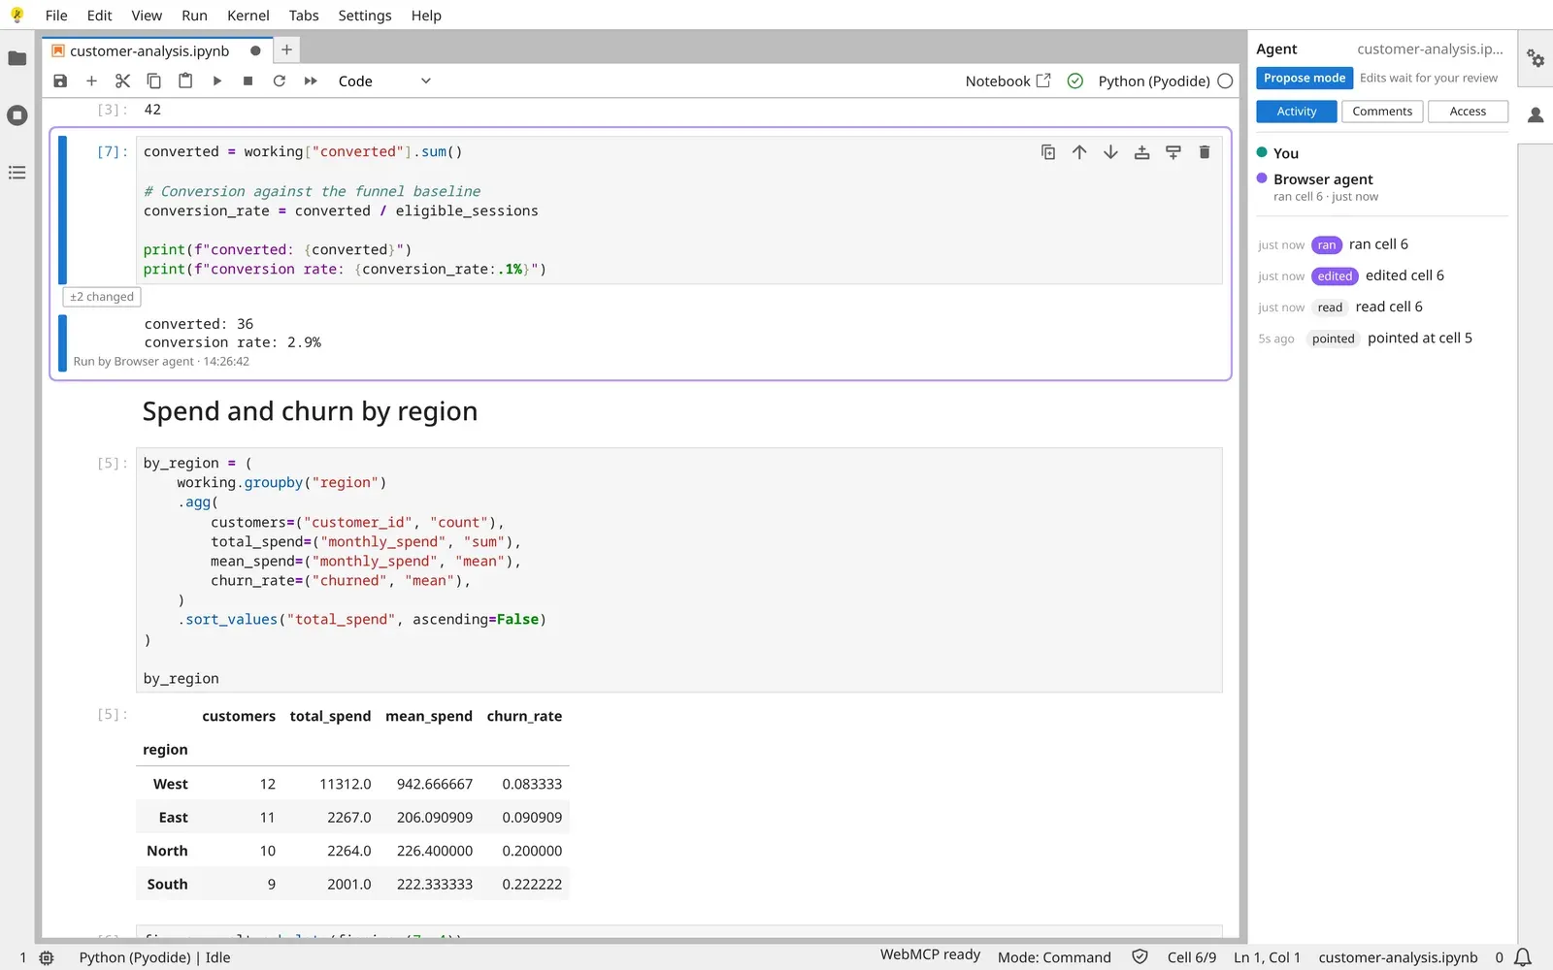Screen dimensions: 1553x970
Task: Click into the cell 5 by_region code editor
Action: [x=678, y=570]
